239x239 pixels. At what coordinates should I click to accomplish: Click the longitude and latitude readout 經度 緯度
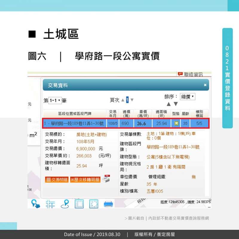click(x=186, y=202)
